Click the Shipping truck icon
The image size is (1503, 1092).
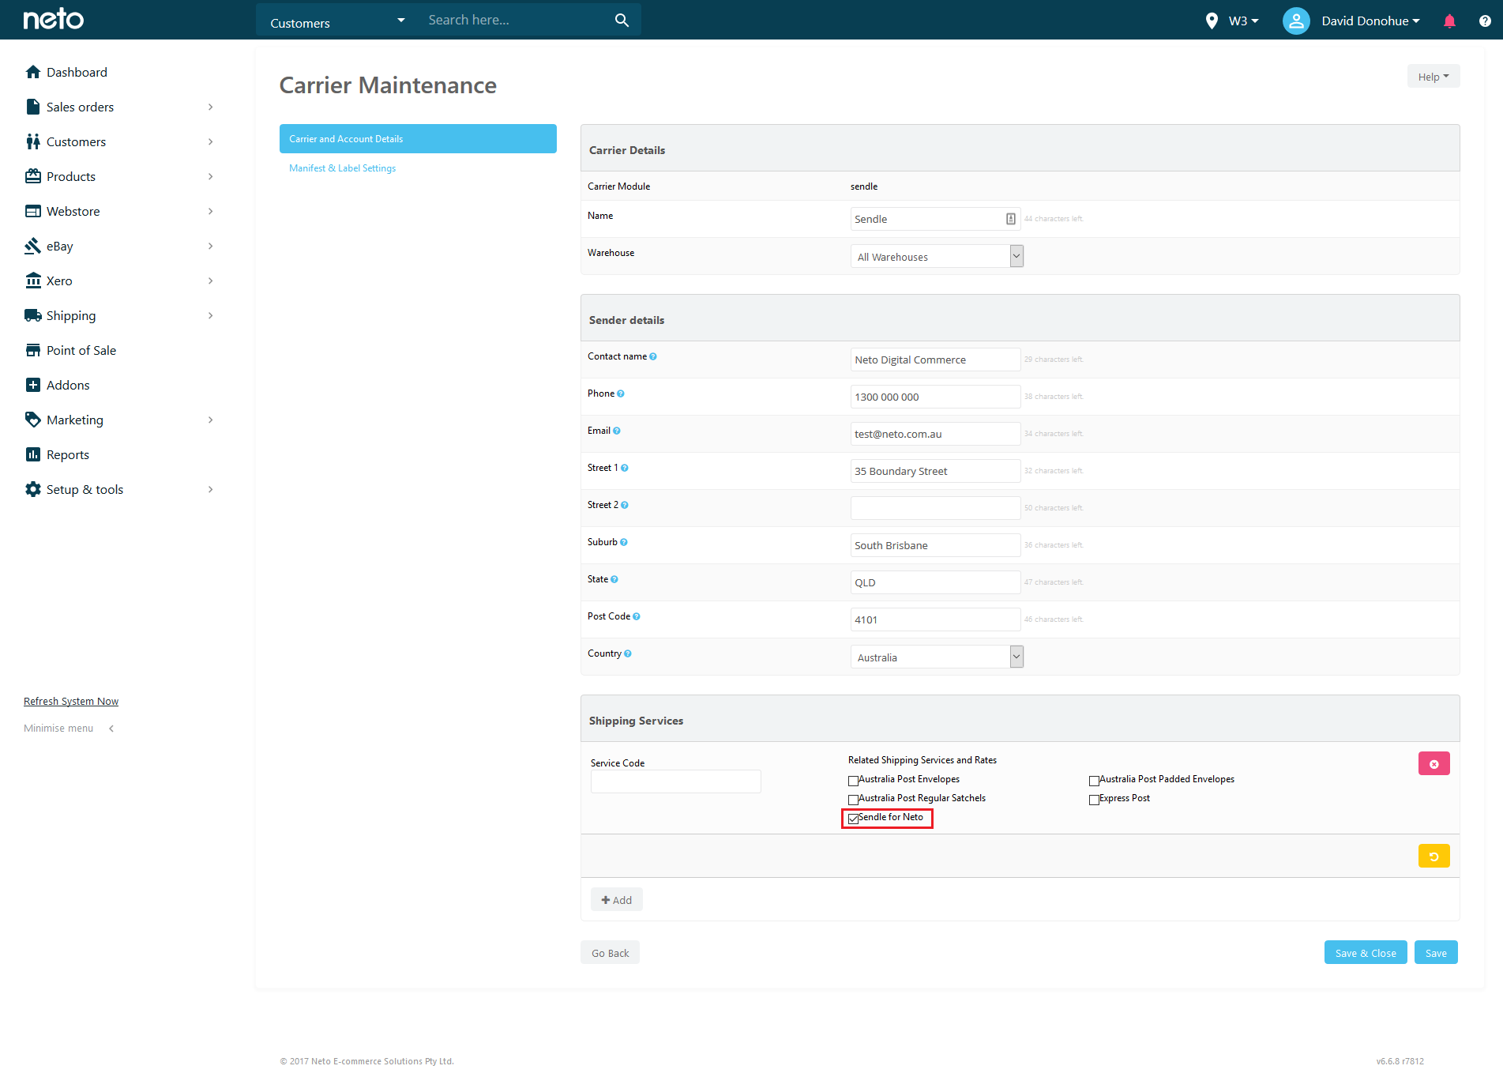pos(33,315)
